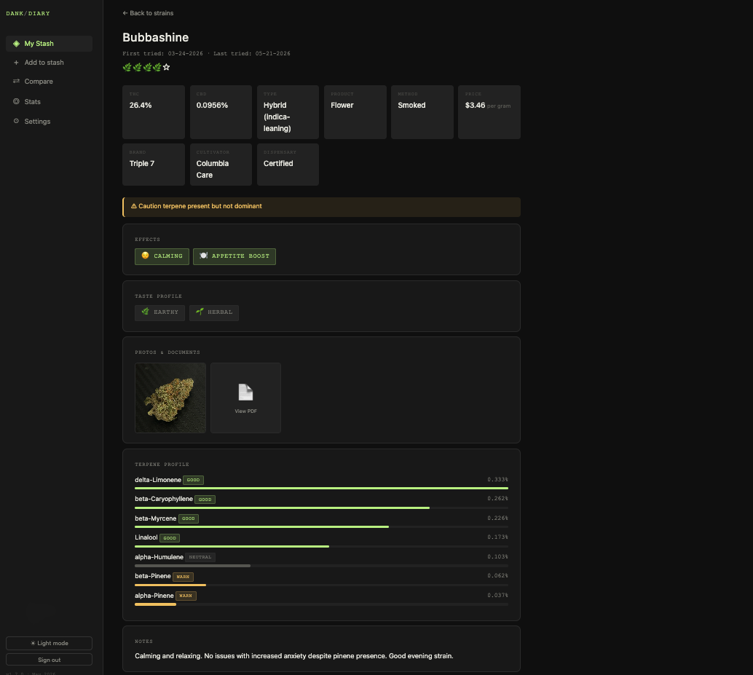Click the CBD 0.0956% card
Screen dimensions: 753x675
pyautogui.click(x=221, y=112)
